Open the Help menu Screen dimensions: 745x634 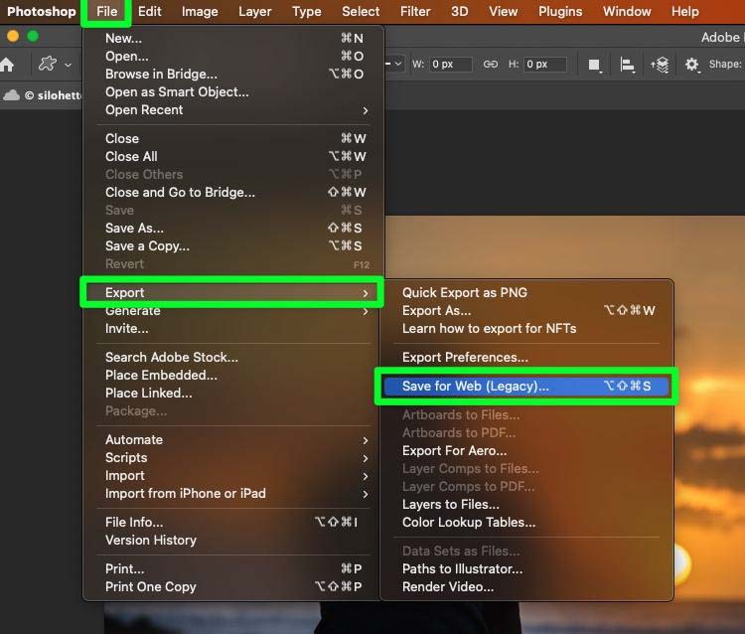pos(685,11)
